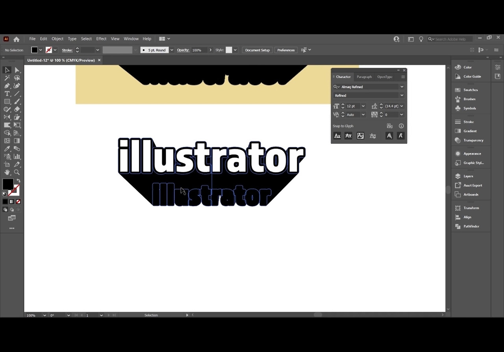Image resolution: width=504 pixels, height=352 pixels.
Task: Pick the Line Segment tool
Action: pyautogui.click(x=17, y=94)
